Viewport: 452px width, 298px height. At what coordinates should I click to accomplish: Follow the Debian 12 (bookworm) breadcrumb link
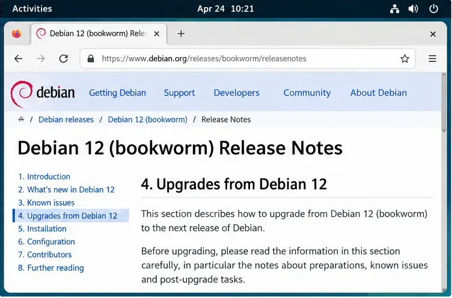tap(148, 120)
